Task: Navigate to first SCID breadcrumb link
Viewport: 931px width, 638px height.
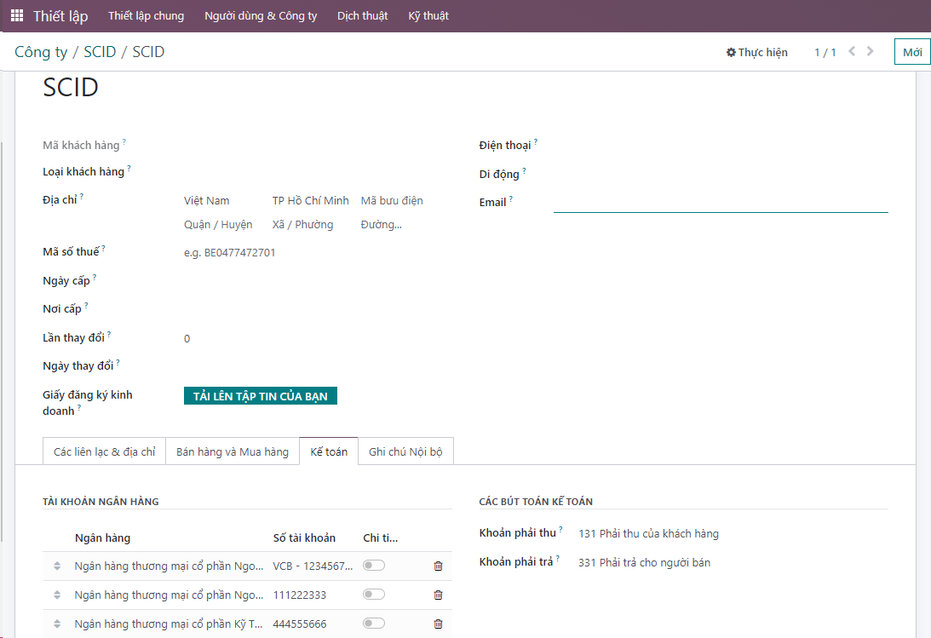Action: click(100, 52)
